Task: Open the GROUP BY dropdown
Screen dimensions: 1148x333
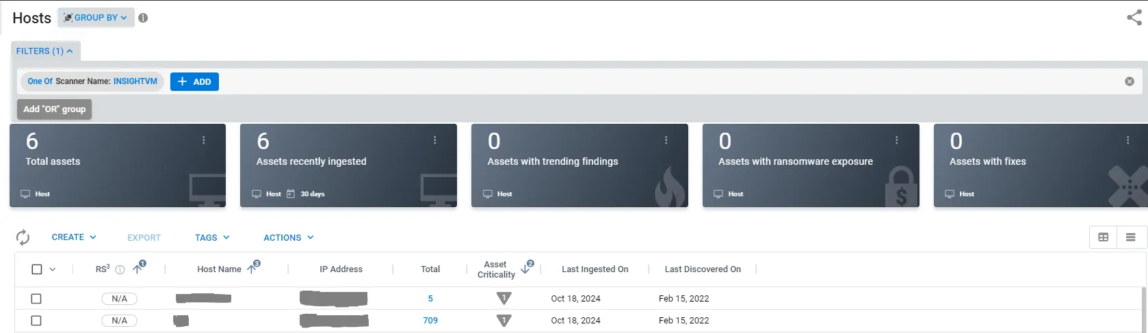Action: click(x=96, y=18)
